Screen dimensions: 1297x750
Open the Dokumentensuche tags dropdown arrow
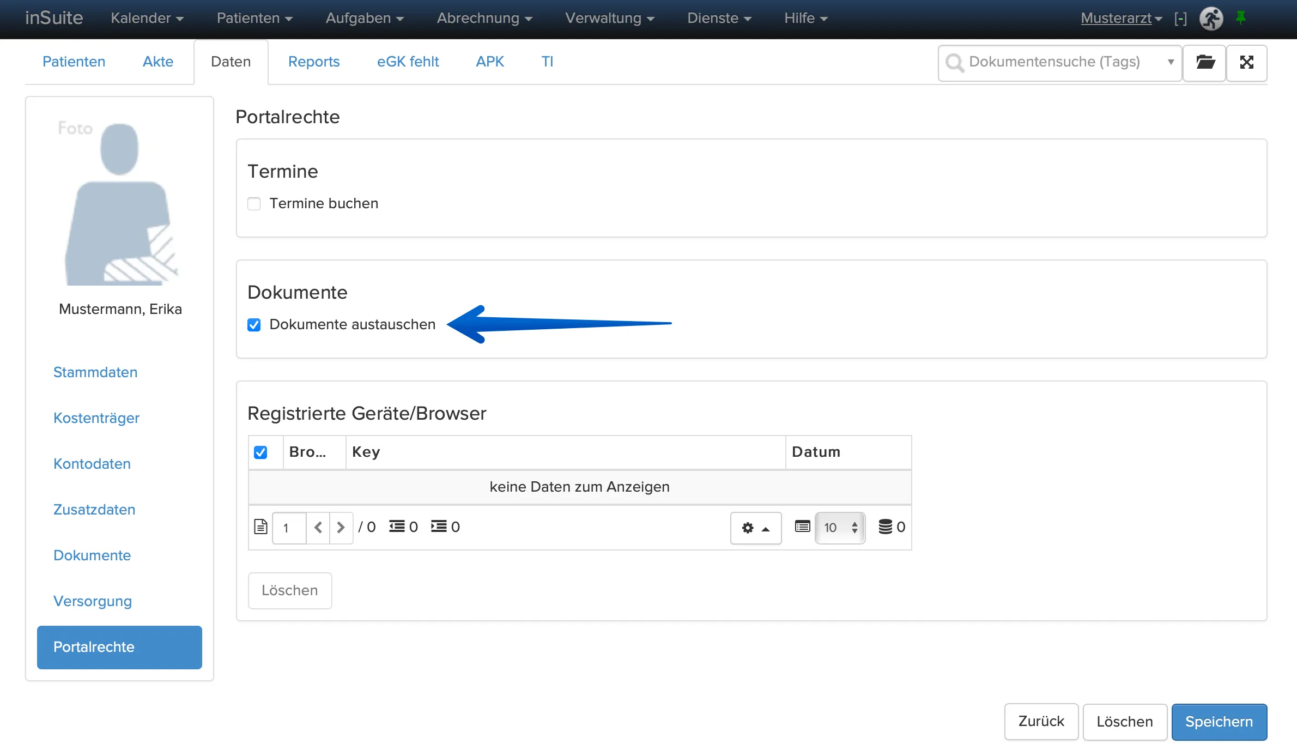1171,62
